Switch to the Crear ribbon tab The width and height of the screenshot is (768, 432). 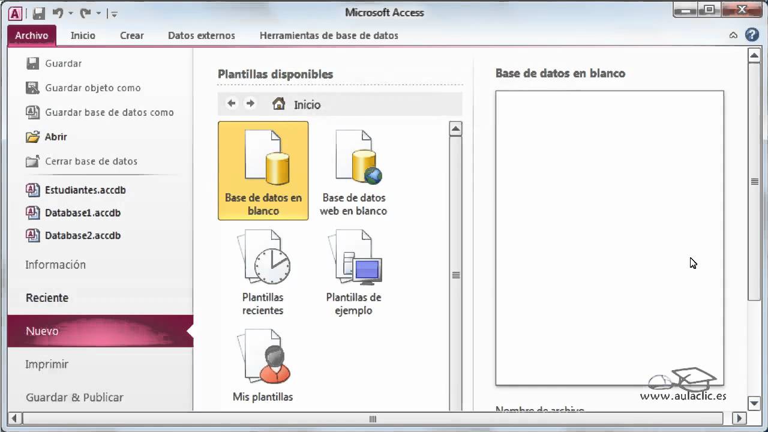point(131,35)
